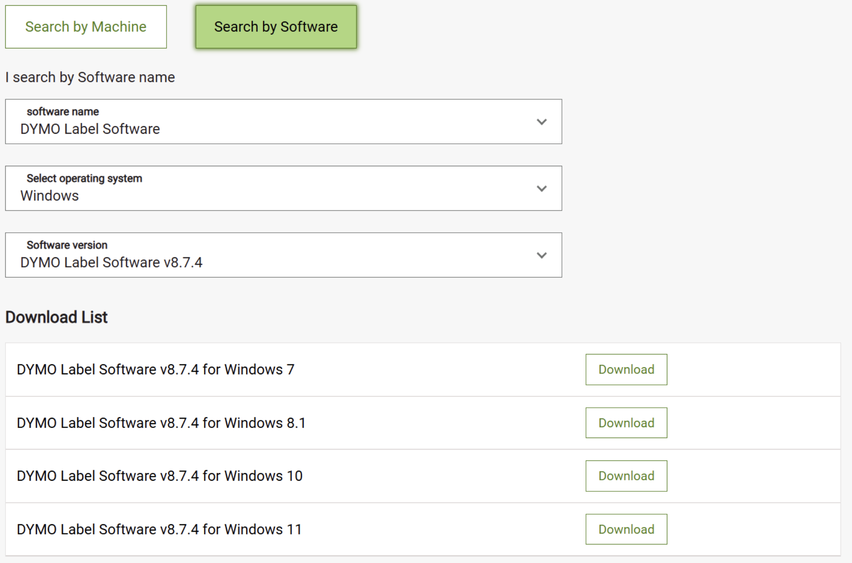Image resolution: width=852 pixels, height=563 pixels.
Task: Click chevron arrow on software name field
Action: pos(542,122)
